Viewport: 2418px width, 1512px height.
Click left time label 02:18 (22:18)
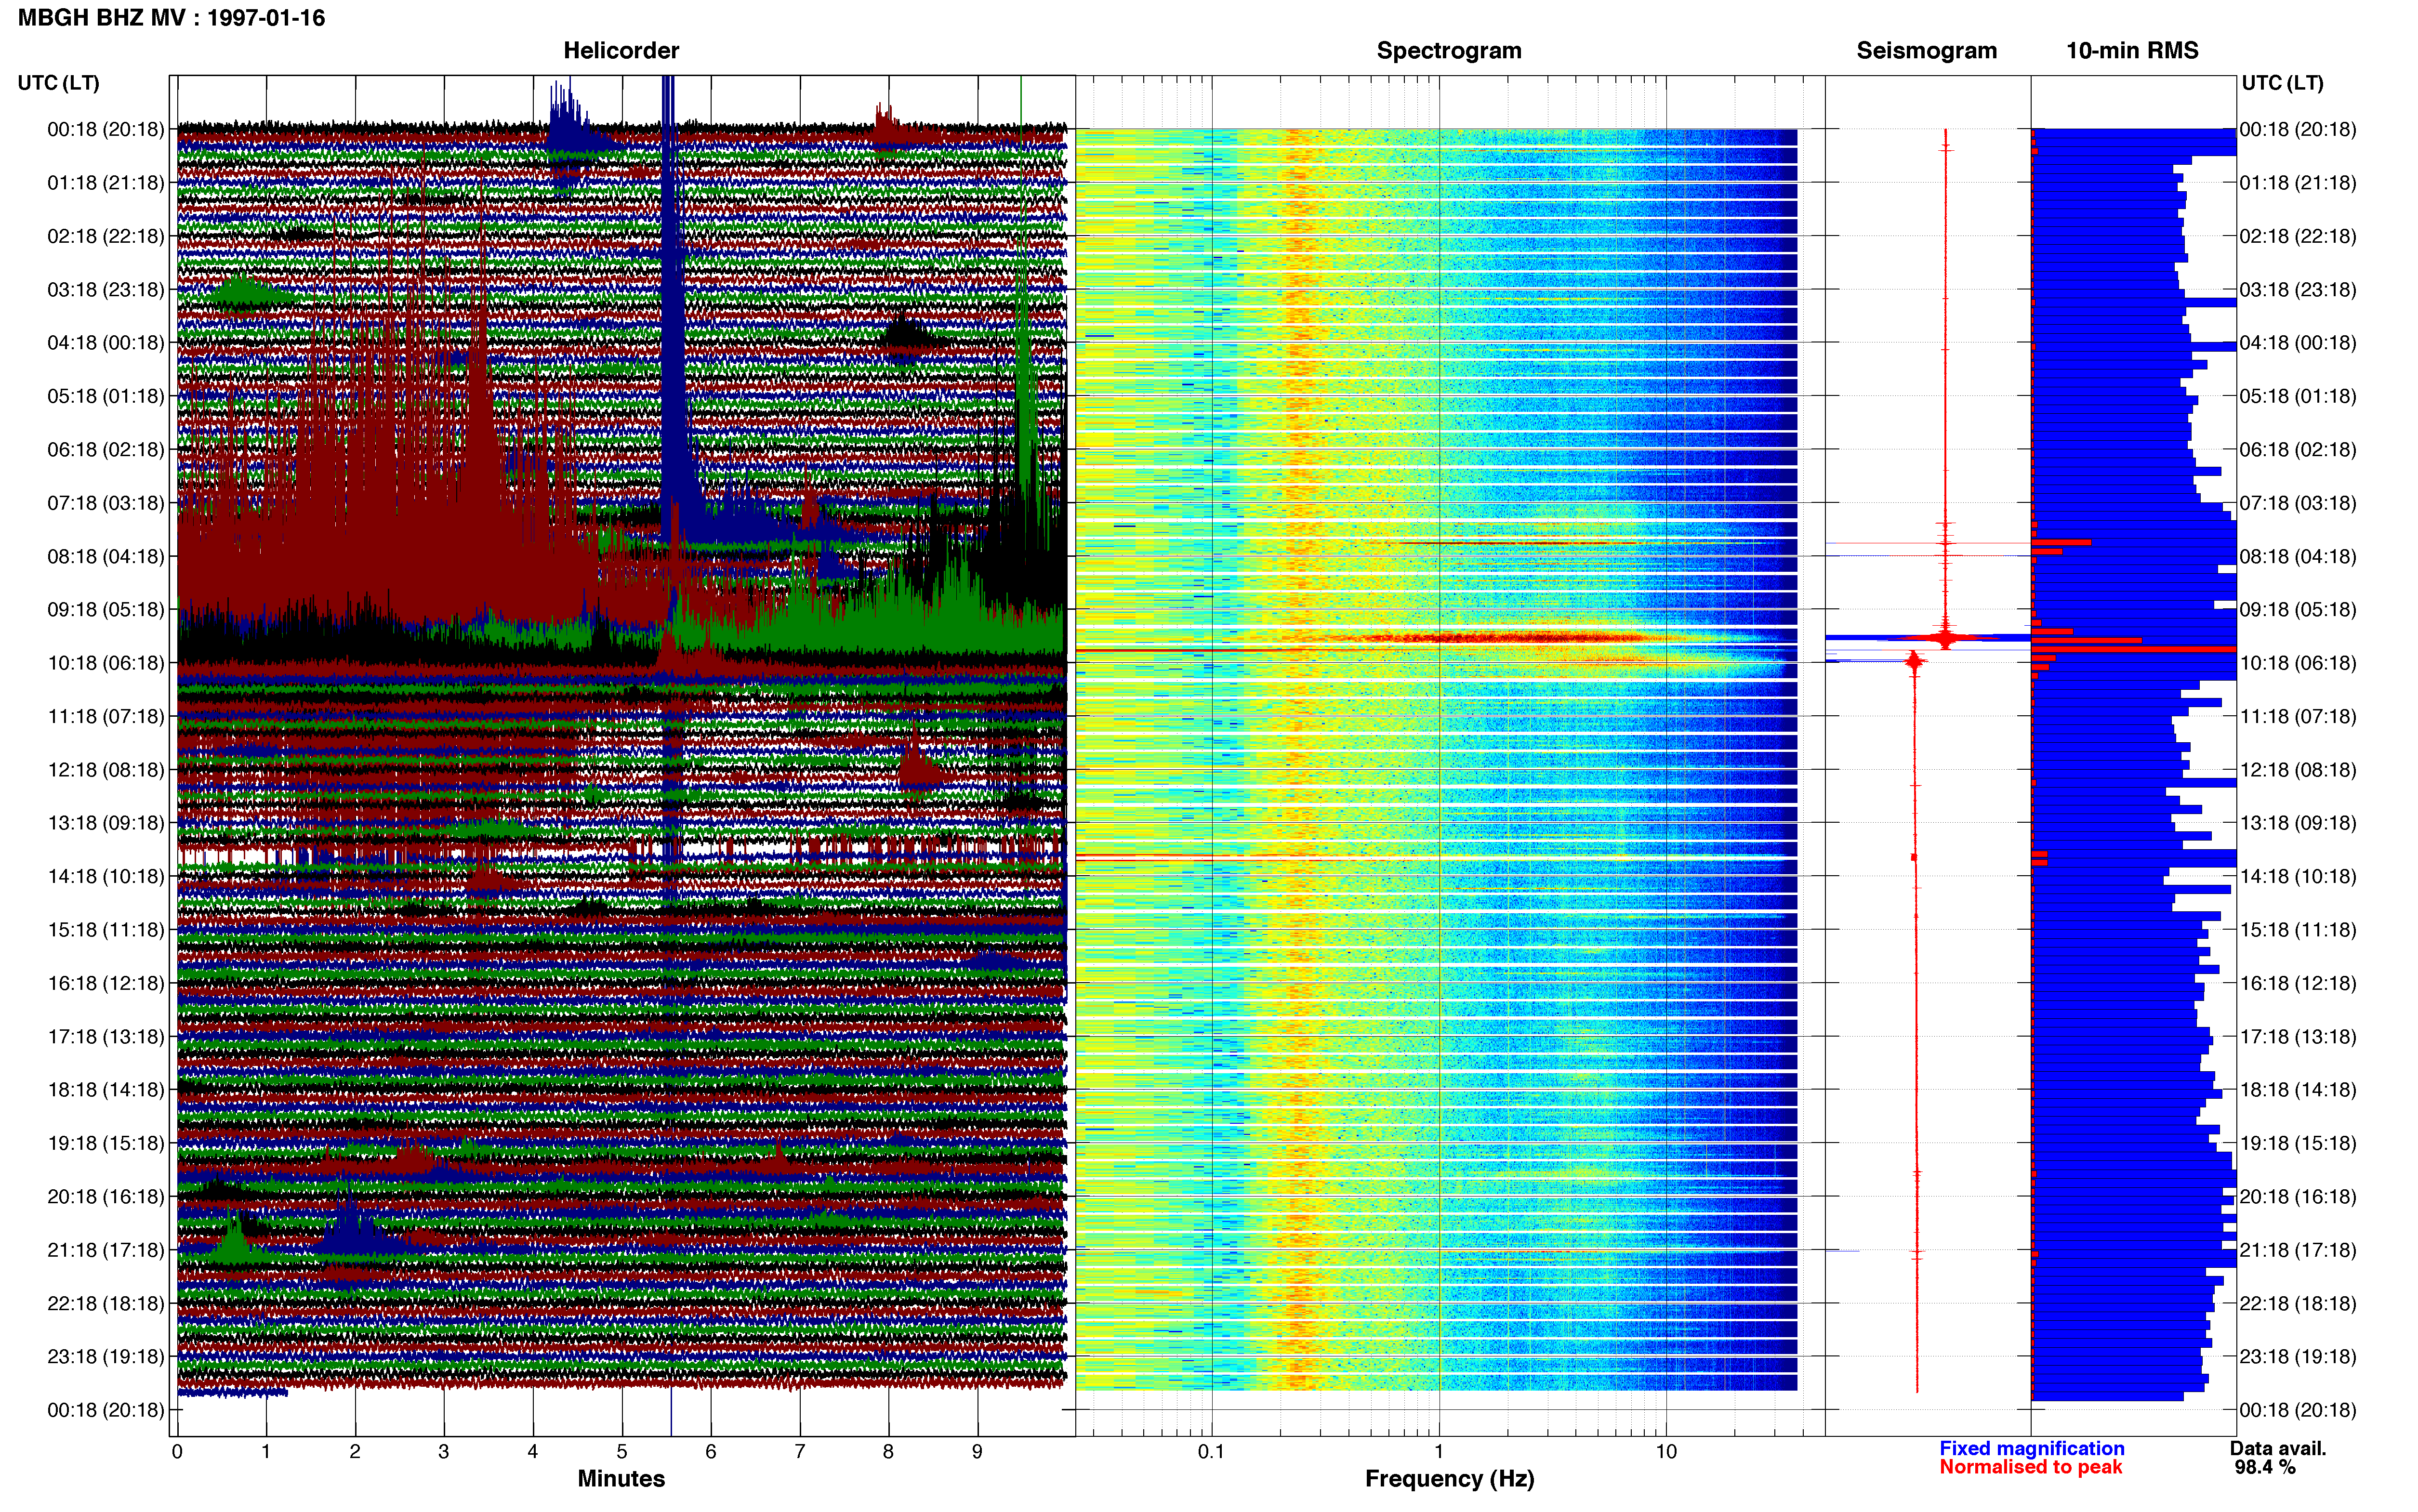tap(106, 236)
